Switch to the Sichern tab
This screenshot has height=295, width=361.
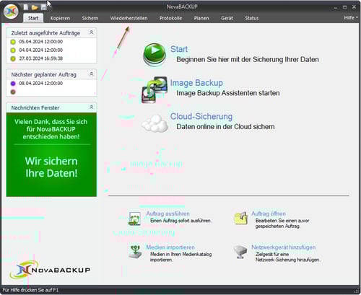click(90, 18)
